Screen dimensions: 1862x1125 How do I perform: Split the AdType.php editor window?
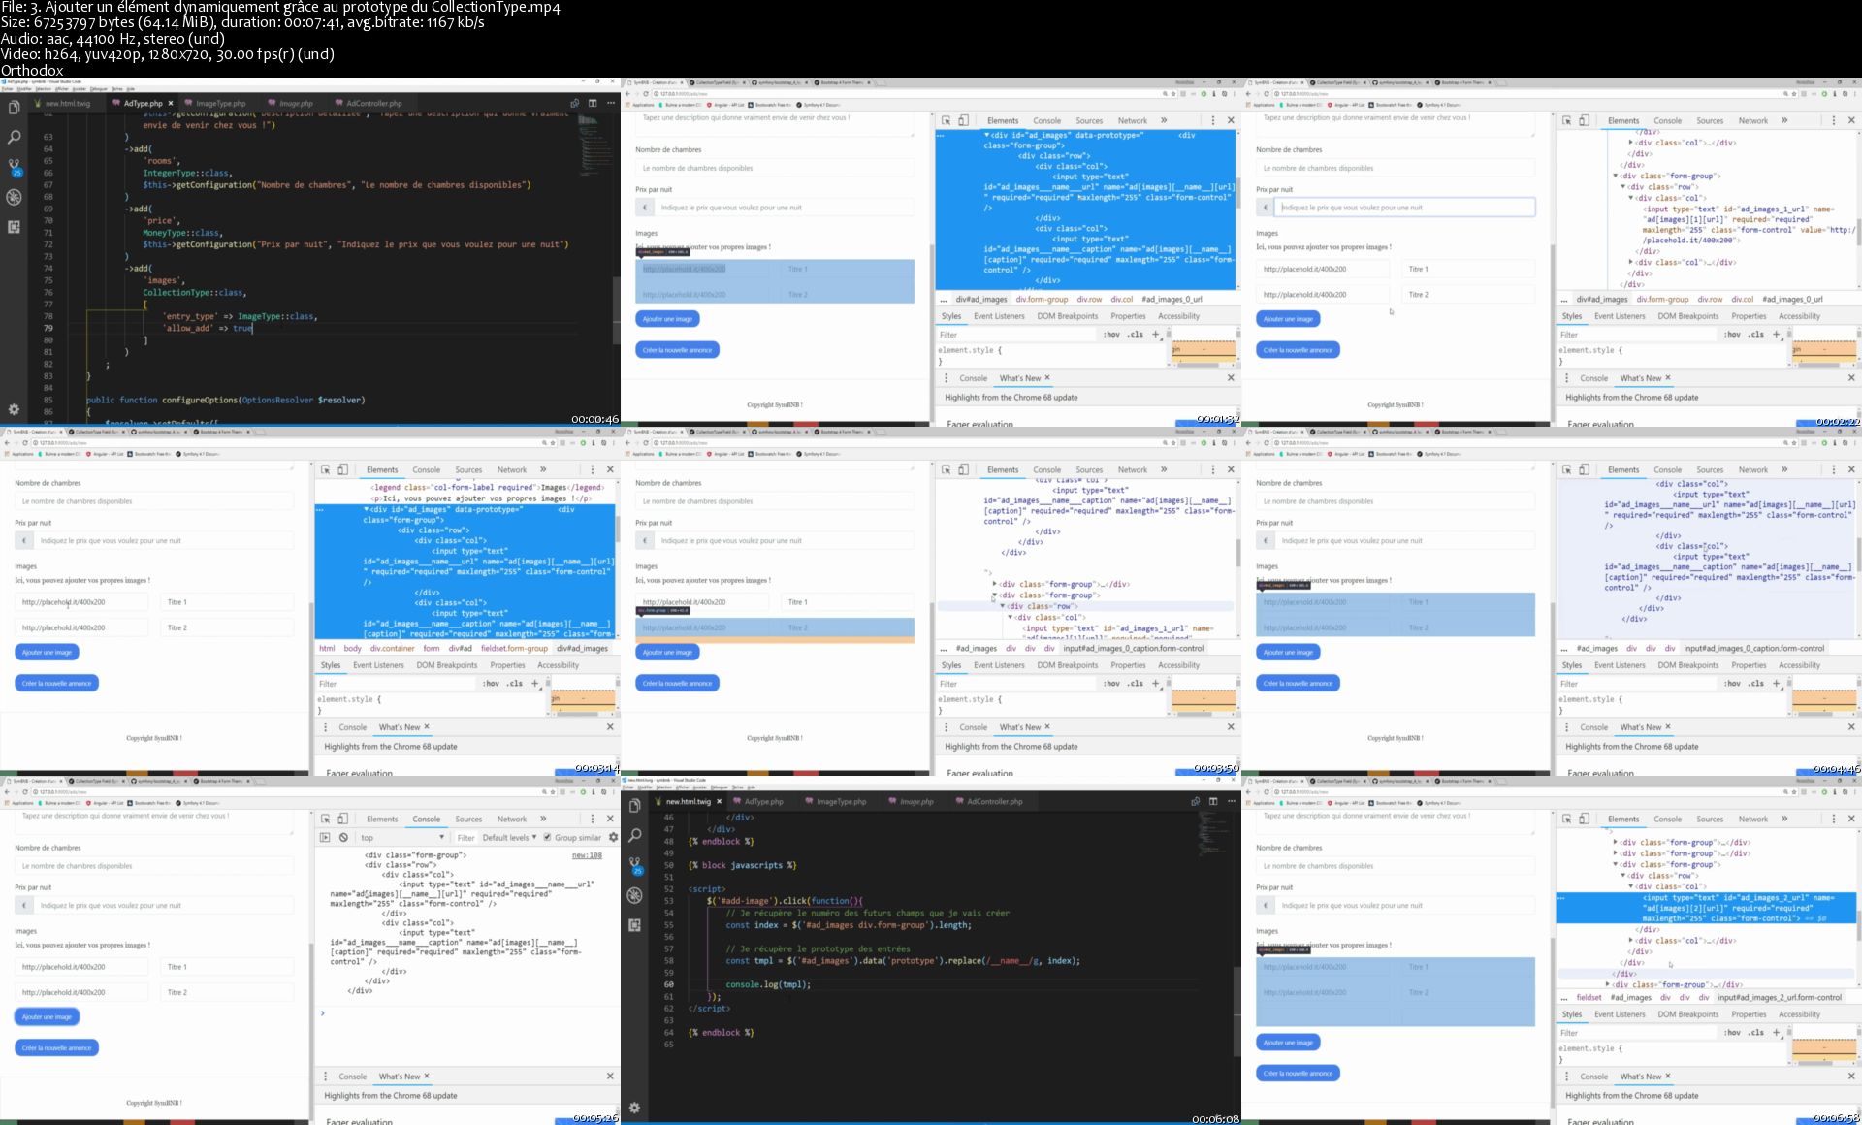click(593, 103)
